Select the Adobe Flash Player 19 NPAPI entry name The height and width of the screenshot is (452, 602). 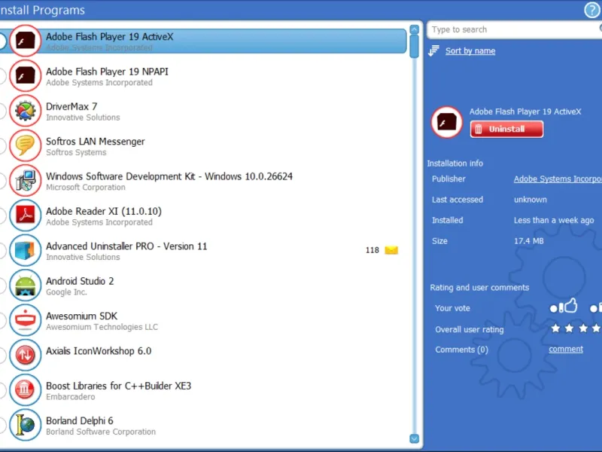(107, 72)
